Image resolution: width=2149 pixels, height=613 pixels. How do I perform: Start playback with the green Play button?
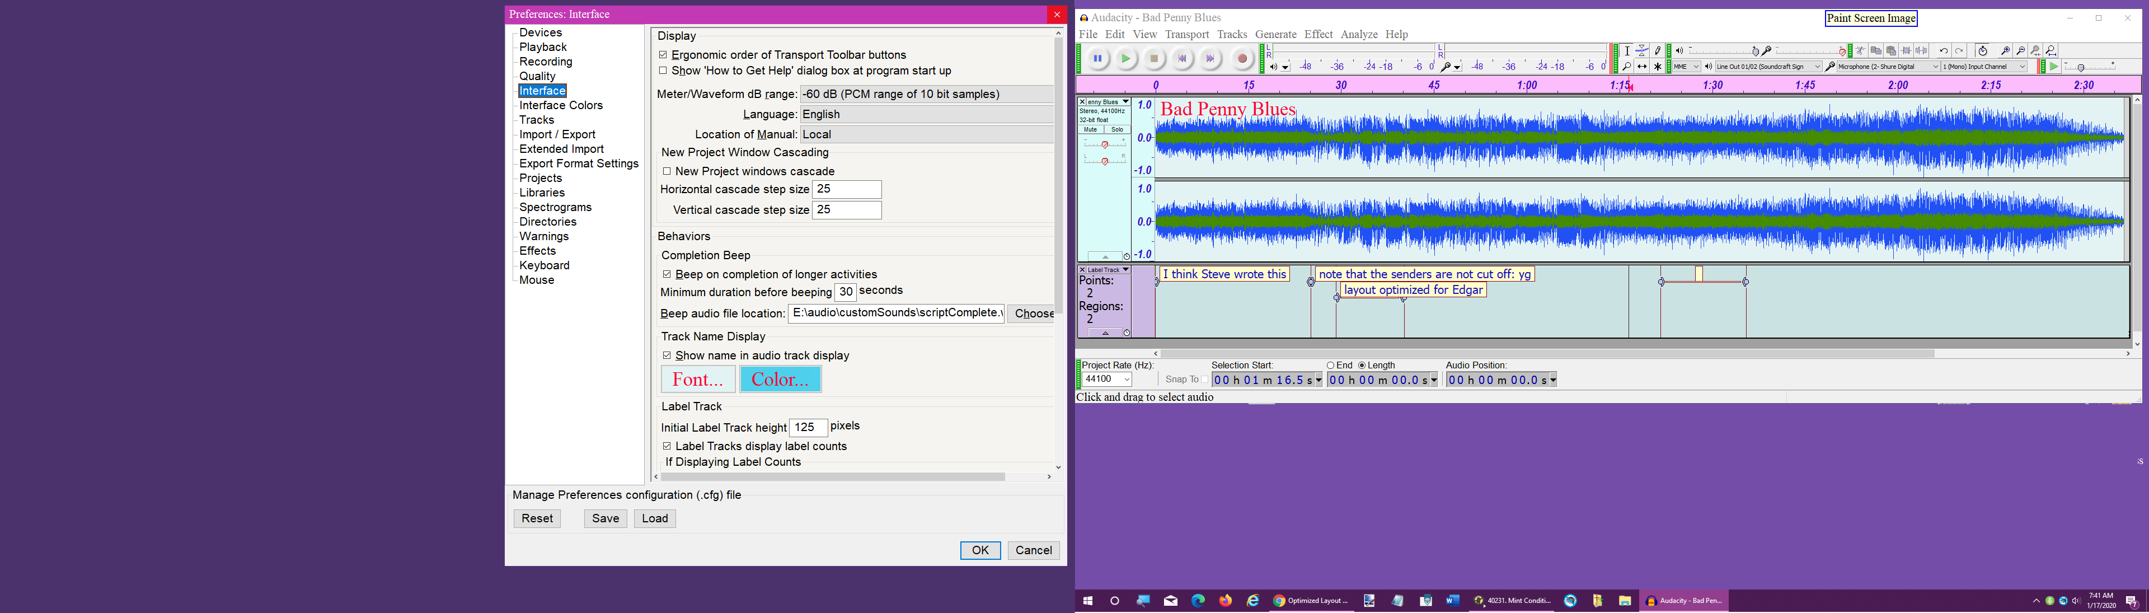click(x=1126, y=58)
